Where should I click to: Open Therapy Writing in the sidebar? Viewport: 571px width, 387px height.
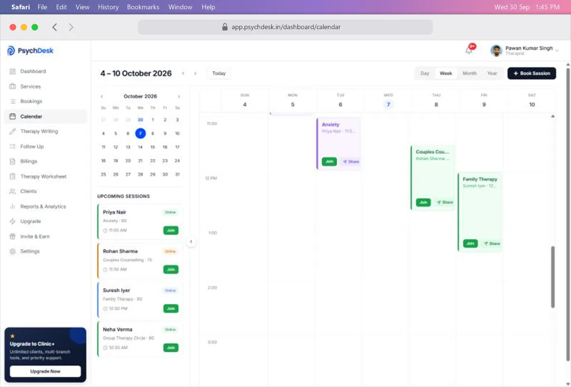coord(33,131)
